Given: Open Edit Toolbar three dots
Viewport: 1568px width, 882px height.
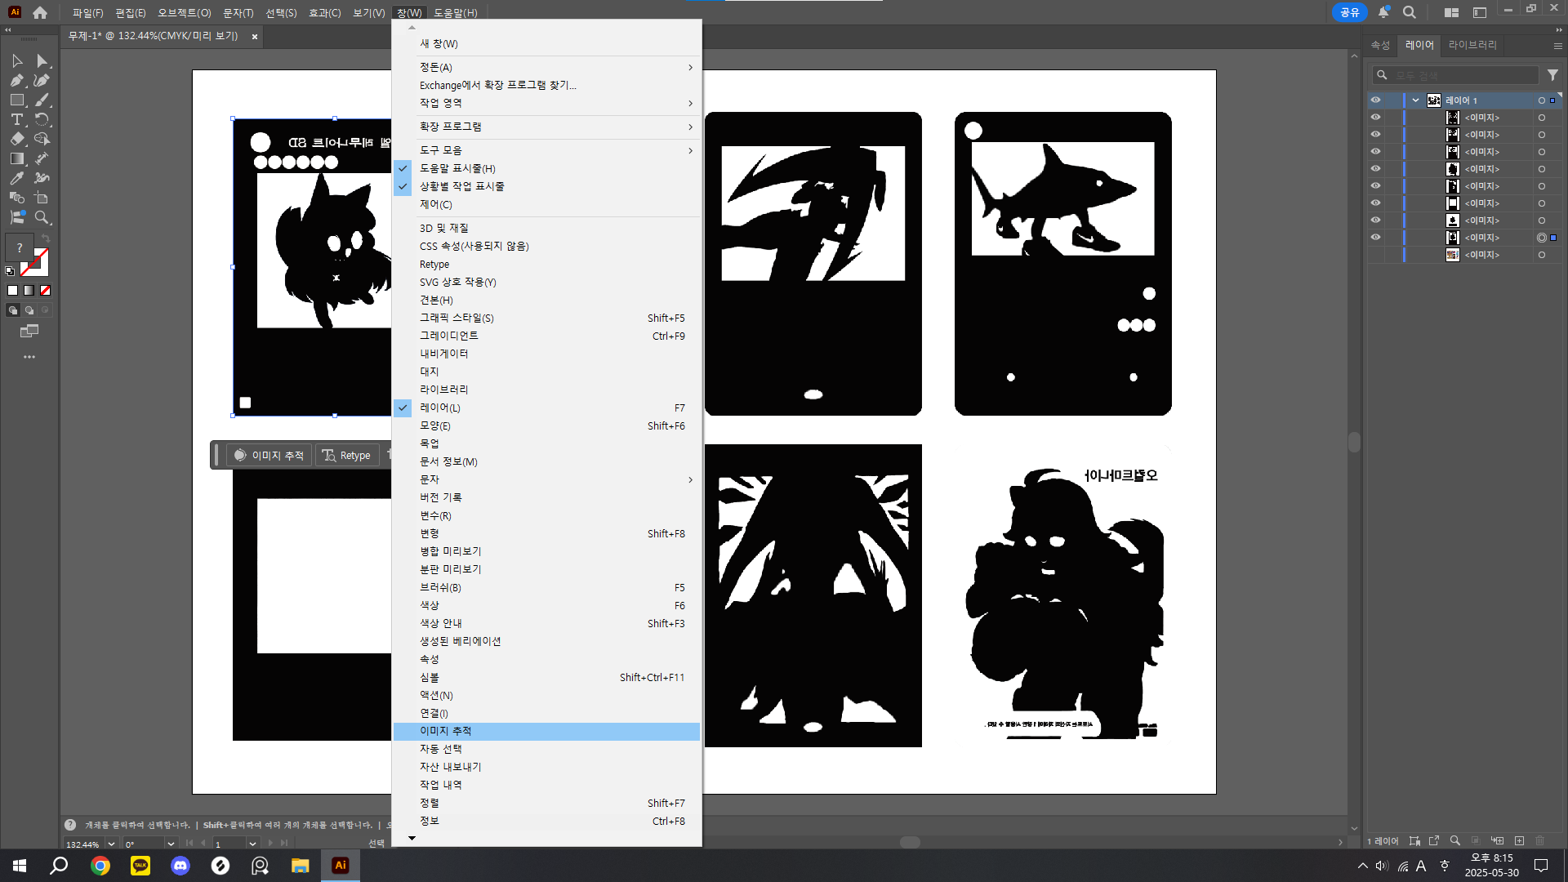Looking at the screenshot, I should click(29, 357).
